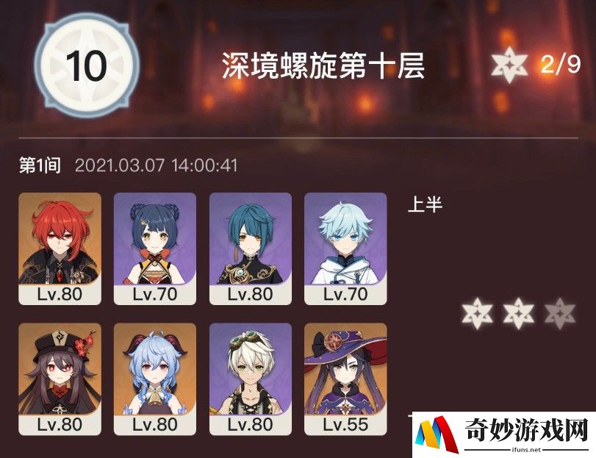Select the teal-haired boy portrait Lv.80
The width and height of the screenshot is (596, 458).
[251, 248]
